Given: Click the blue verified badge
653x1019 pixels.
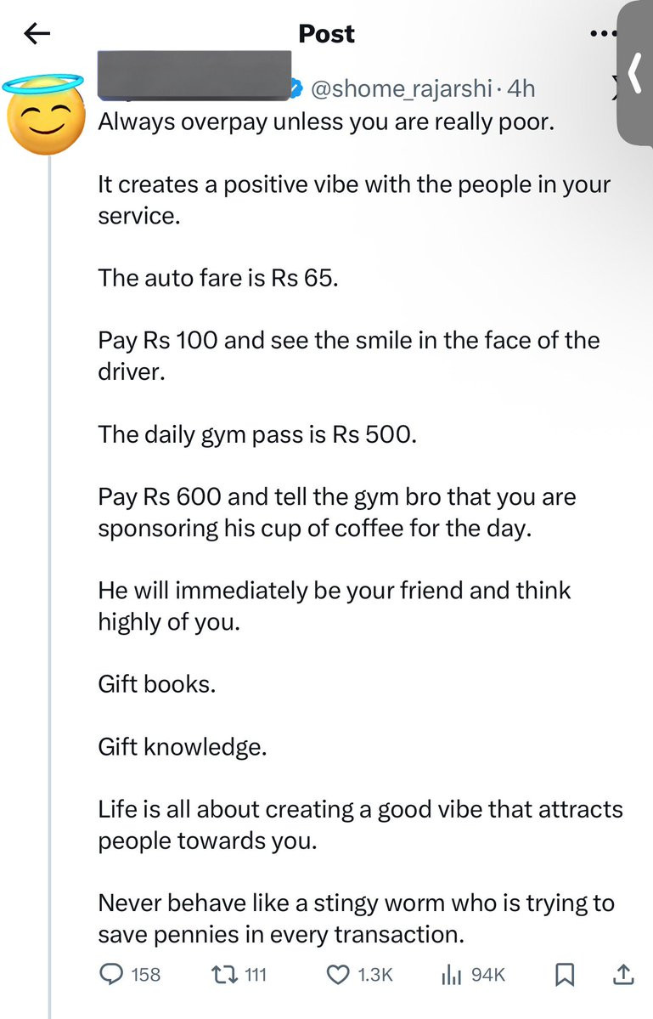Looking at the screenshot, I should point(296,88).
